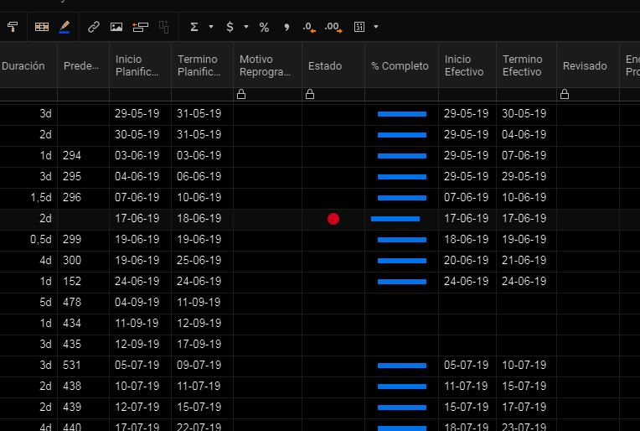Select predecessor cell '439'

coord(83,408)
